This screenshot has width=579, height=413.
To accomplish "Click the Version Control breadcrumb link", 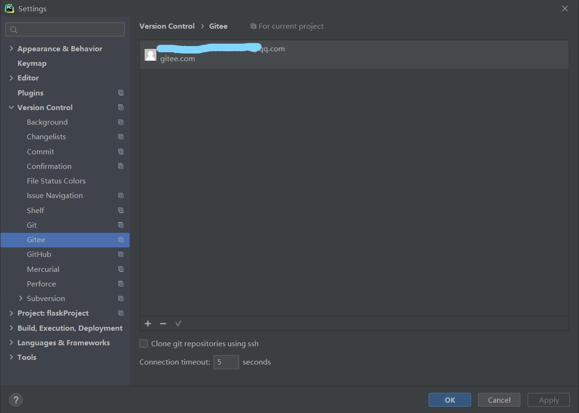I will click(x=167, y=26).
